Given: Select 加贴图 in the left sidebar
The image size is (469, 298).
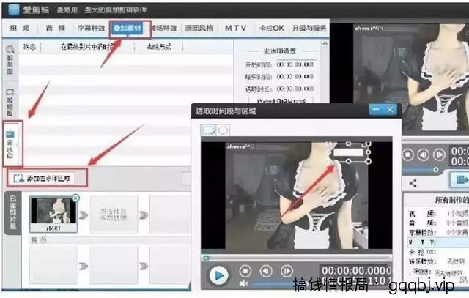Looking at the screenshot, I should (x=10, y=60).
